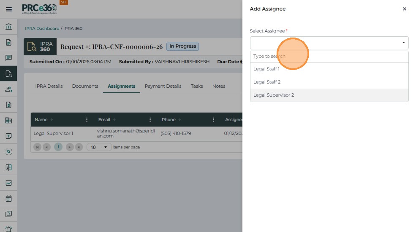This screenshot has height=232, width=416.
Task: Sort by the Email column header
Action: [104, 120]
